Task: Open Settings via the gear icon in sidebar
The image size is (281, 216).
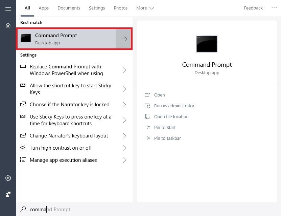Action: click(8, 178)
